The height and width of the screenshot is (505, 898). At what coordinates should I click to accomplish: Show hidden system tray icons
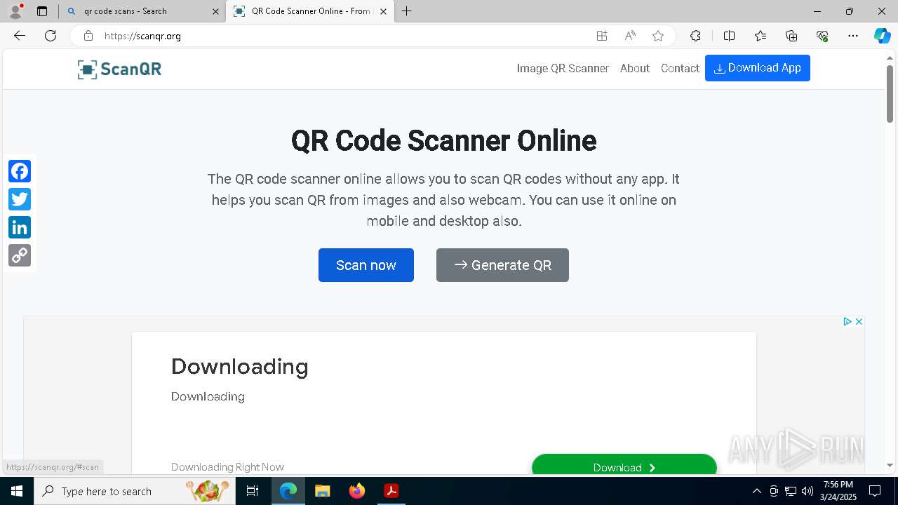(x=756, y=491)
